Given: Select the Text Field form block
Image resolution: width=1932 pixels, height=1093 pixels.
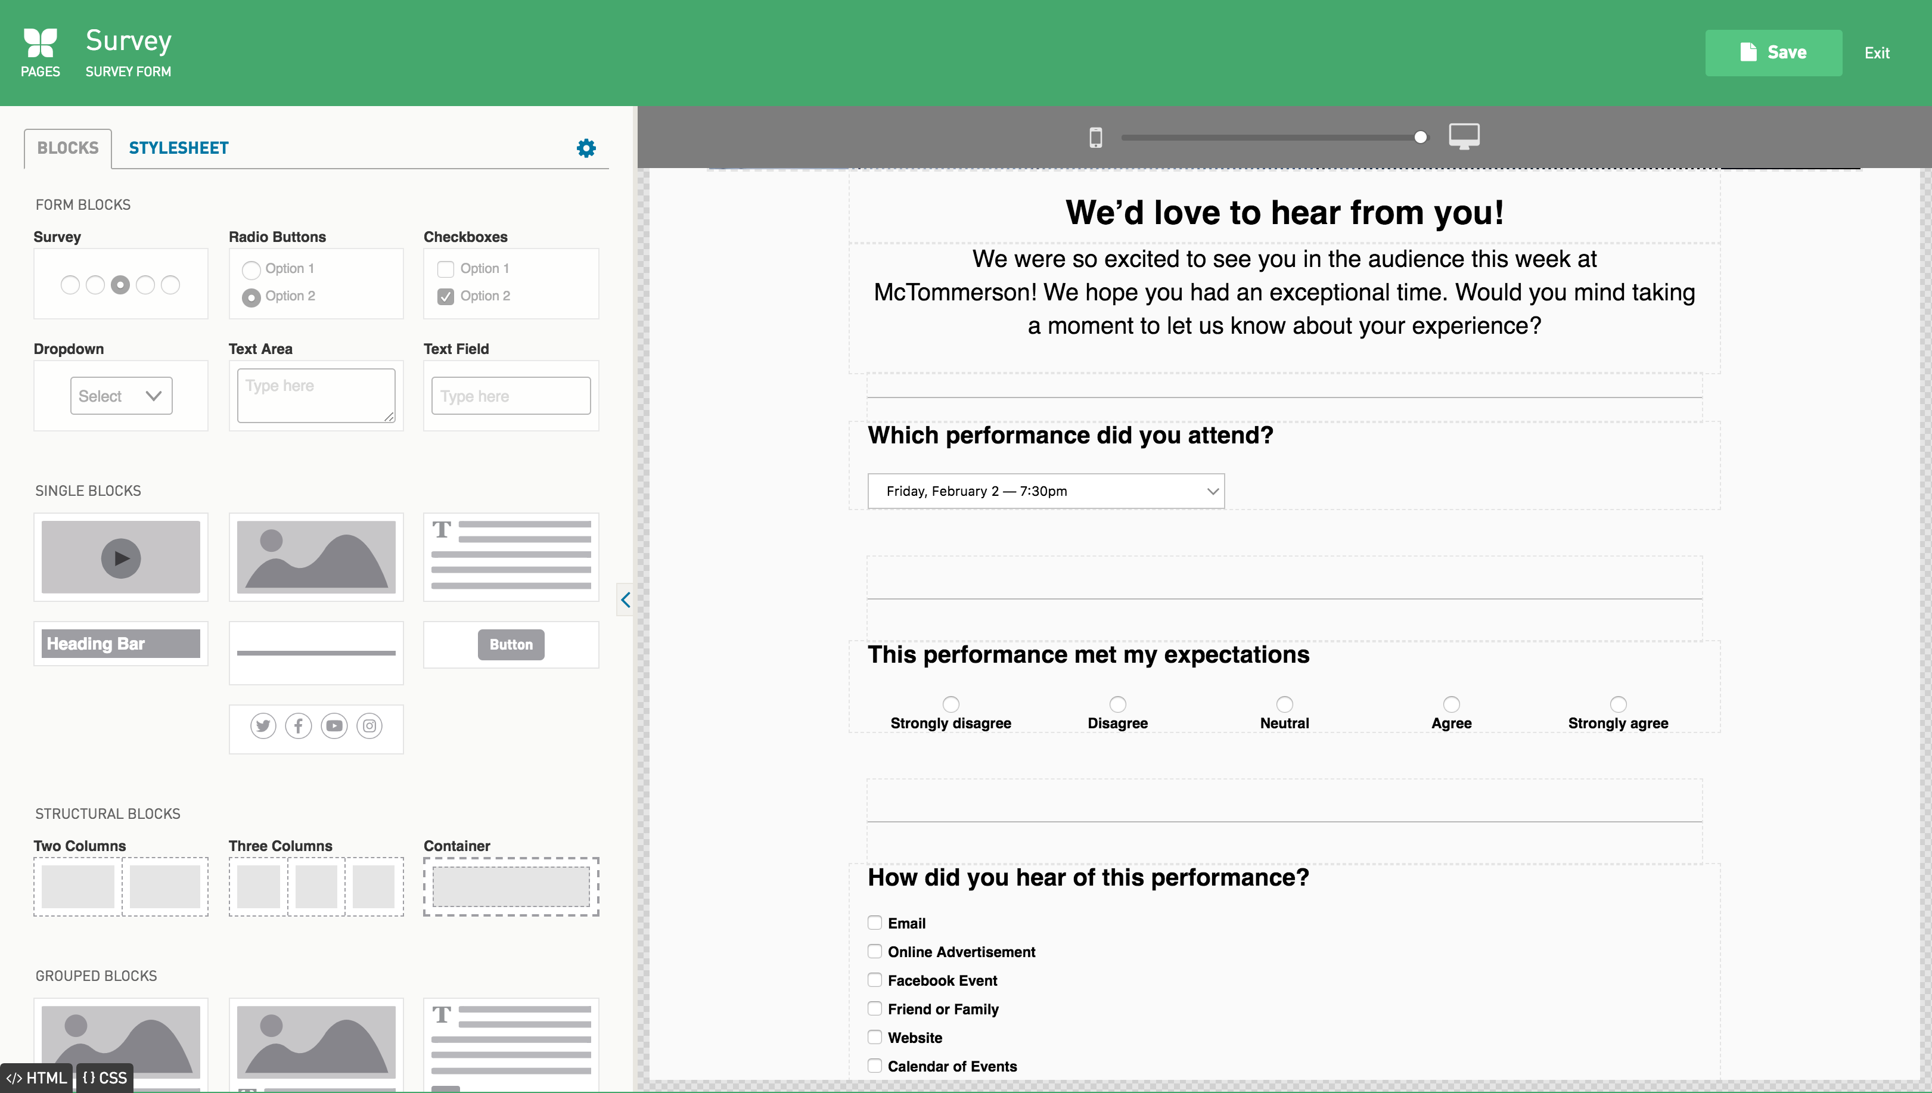Looking at the screenshot, I should (511, 396).
